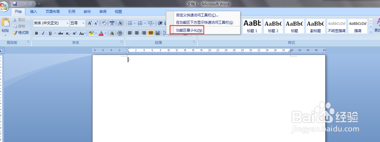
Task: Choose 自定义快速访问工具栏(C)... menu entry
Action: 203,15
